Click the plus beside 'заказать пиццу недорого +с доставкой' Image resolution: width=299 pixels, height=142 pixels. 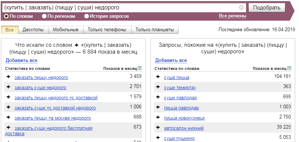[x=8, y=97]
